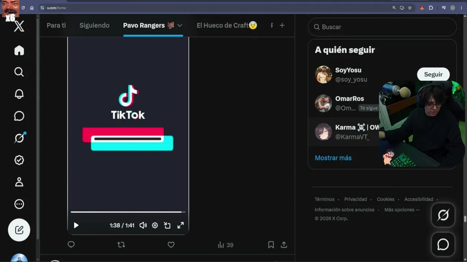
Task: Open the browser extensions puzzle menu
Action: click(431, 8)
